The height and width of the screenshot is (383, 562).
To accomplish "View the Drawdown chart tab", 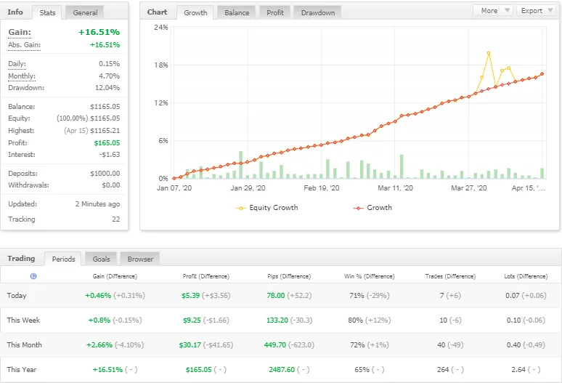I will 318,12.
